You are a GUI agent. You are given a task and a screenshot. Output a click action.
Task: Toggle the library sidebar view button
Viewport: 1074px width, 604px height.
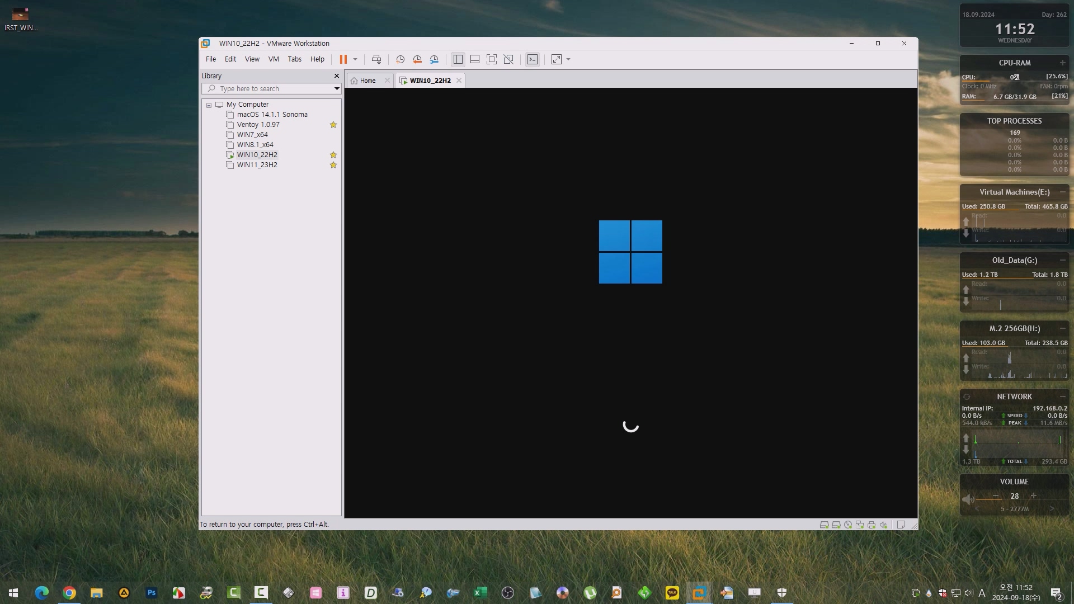click(x=458, y=59)
